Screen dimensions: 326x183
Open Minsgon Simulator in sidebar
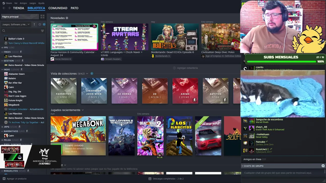[x=24, y=109]
